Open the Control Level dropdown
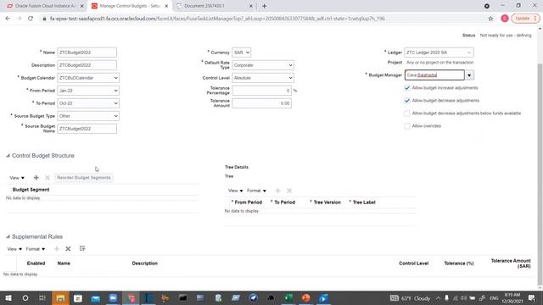 (x=263, y=78)
